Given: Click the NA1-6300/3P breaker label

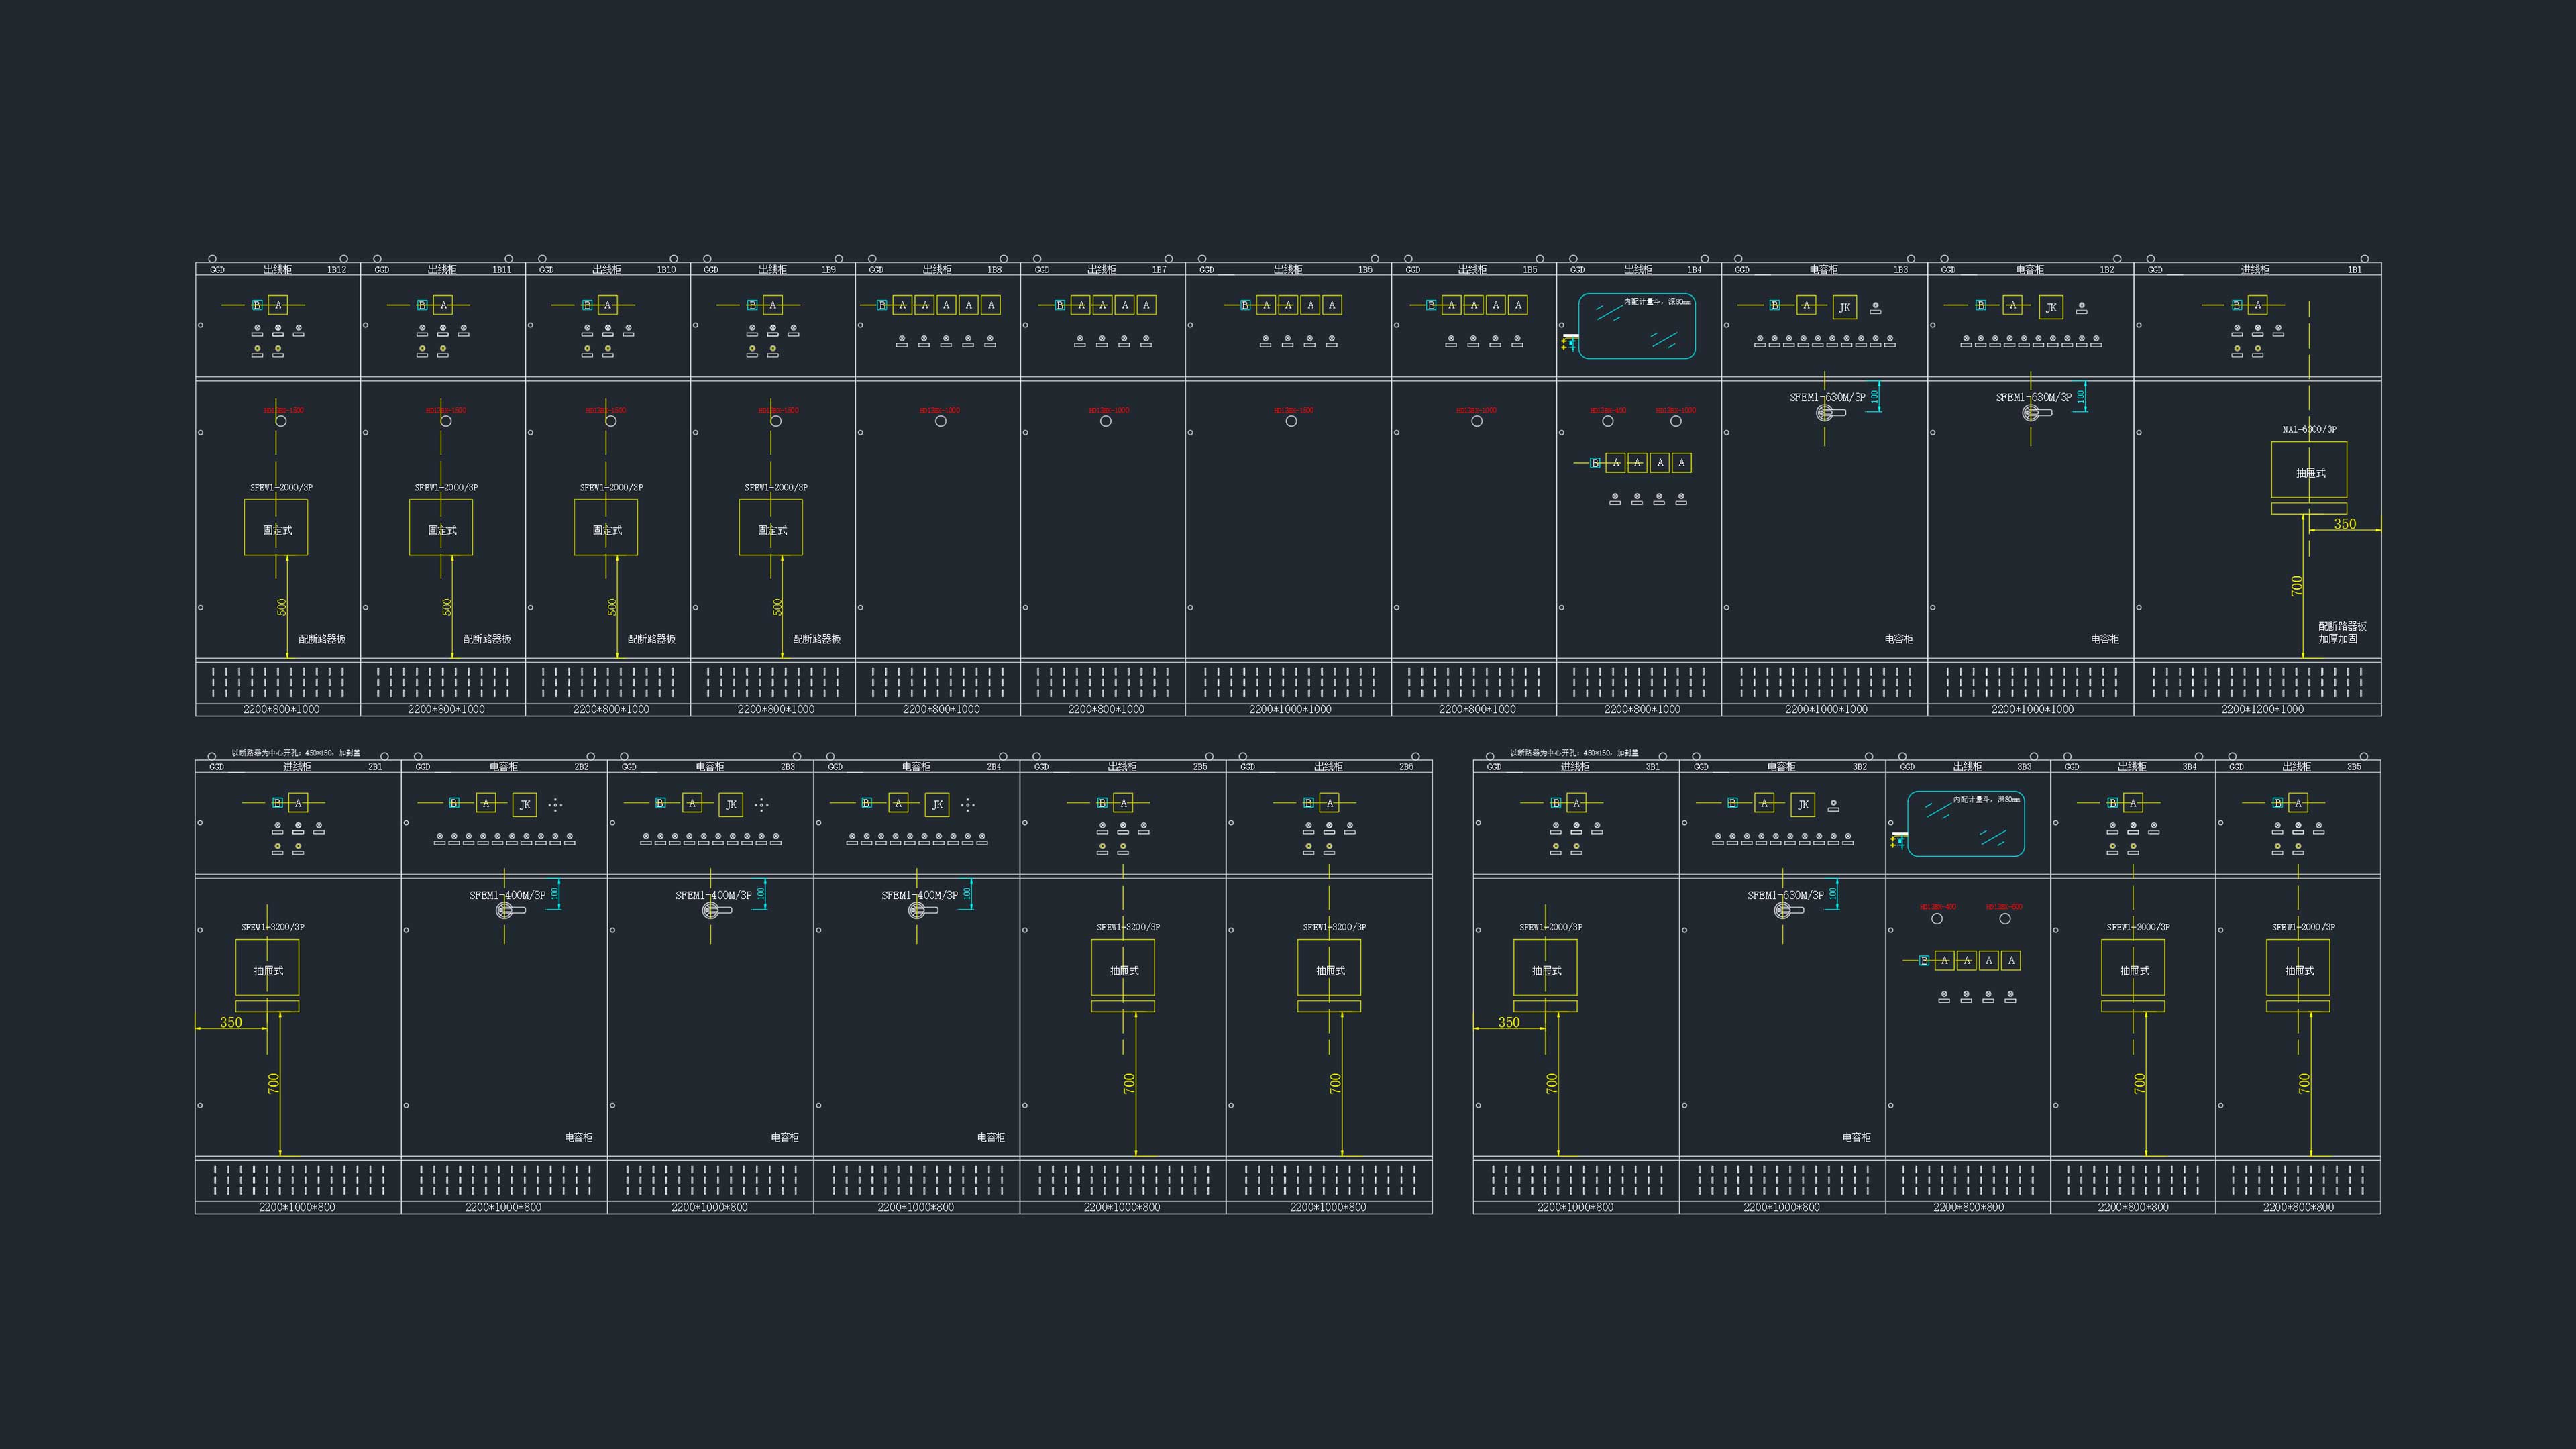Looking at the screenshot, I should pyautogui.click(x=2309, y=430).
